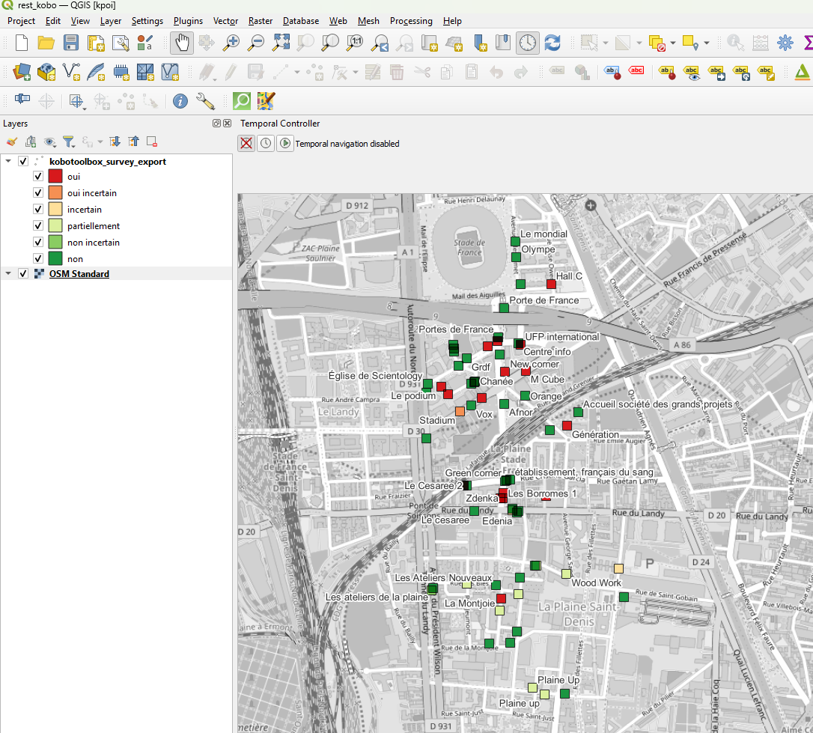Refresh the map canvas

click(552, 43)
